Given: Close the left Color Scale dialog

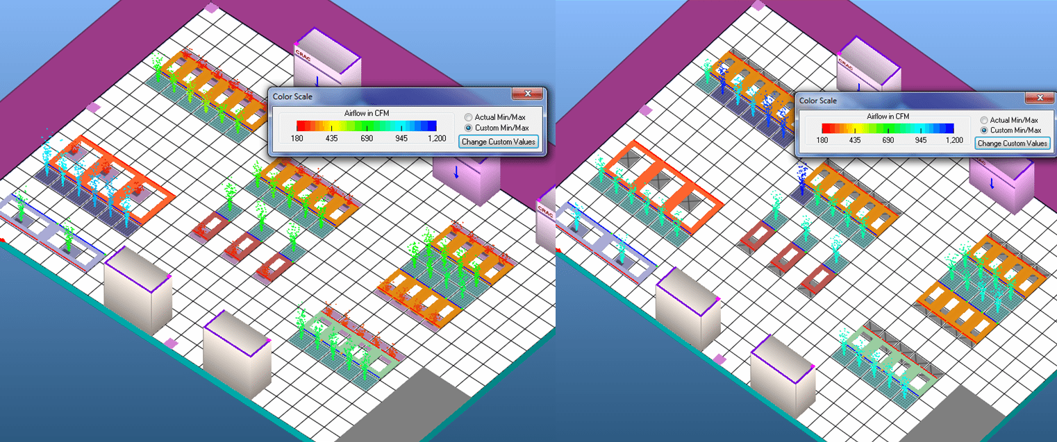Looking at the screenshot, I should click(x=528, y=94).
